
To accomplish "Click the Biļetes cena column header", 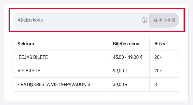I will coord(126,44).
